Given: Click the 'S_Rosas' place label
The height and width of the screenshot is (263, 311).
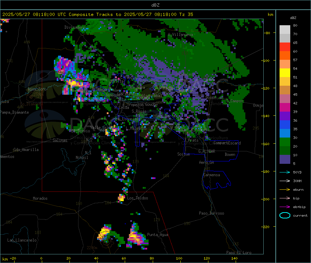Looking at the screenshot, I should click(x=139, y=111).
